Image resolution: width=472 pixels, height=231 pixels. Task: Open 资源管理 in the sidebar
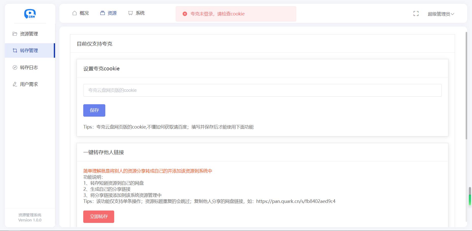coord(30,34)
